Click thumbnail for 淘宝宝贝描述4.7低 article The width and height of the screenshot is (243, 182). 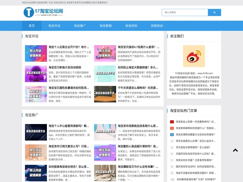coord(105,53)
